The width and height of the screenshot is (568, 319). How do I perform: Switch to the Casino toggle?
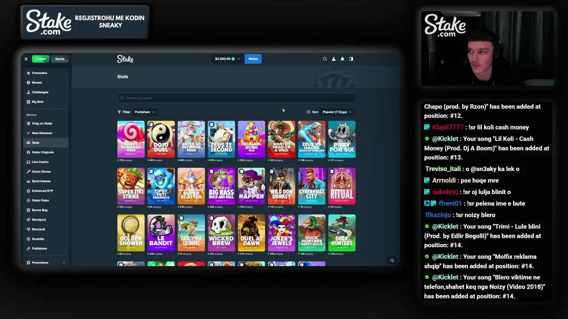41,59
